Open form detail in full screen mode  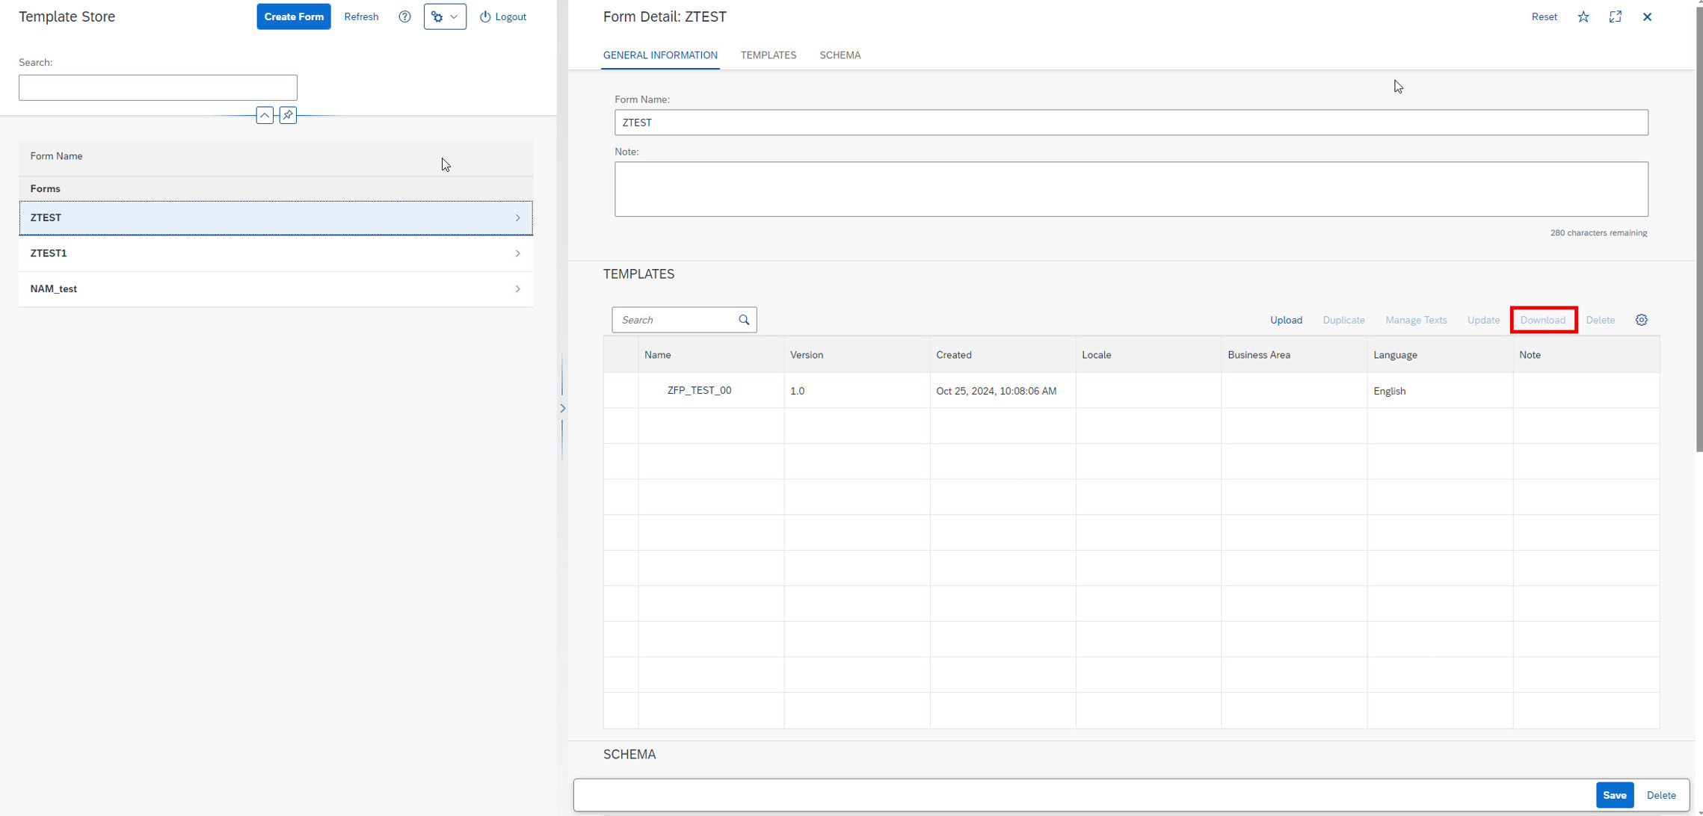[1616, 16]
